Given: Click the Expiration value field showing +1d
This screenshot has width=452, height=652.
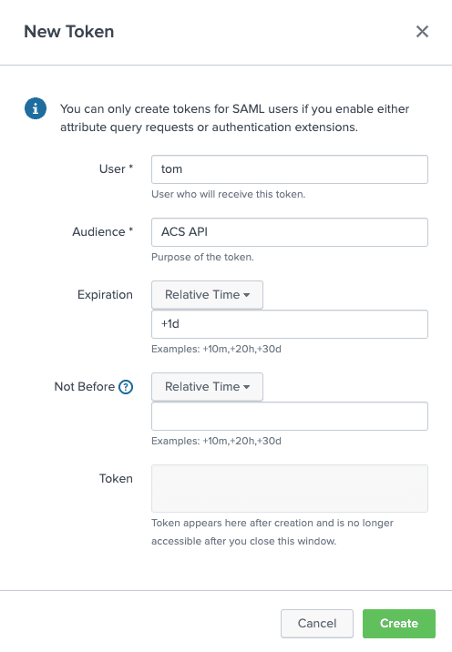Looking at the screenshot, I should 290,324.
